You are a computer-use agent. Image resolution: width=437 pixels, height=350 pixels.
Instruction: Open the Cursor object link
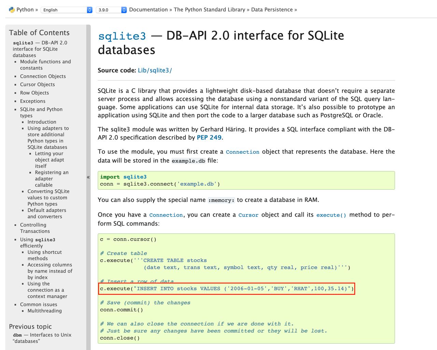click(x=248, y=215)
